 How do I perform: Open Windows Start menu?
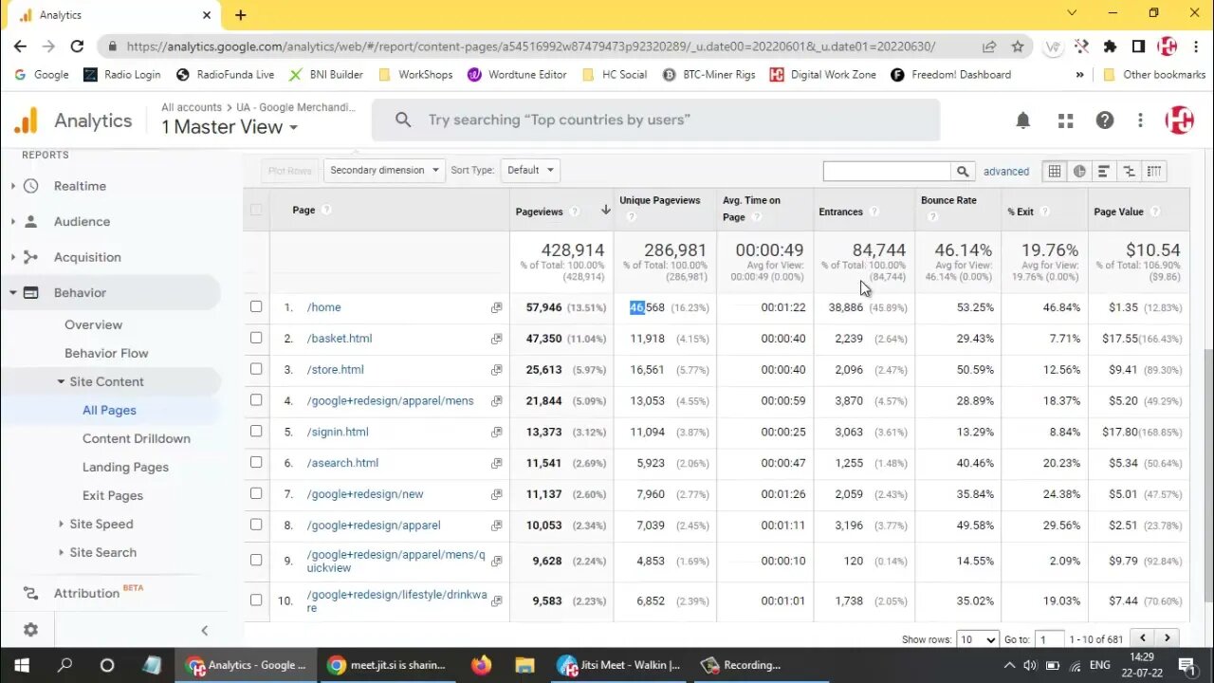[21, 665]
